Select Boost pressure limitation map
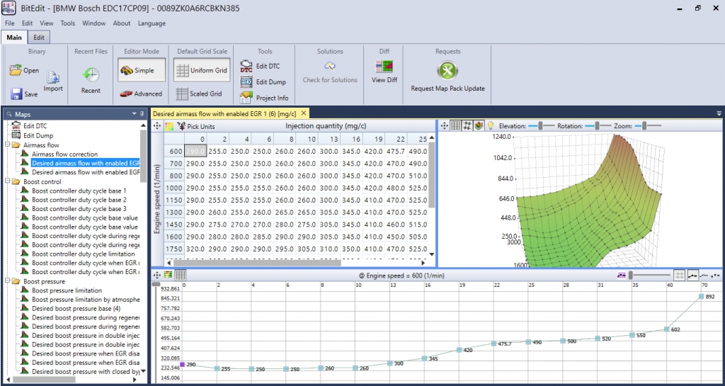Screen dimensions: 725x386 tap(67, 290)
